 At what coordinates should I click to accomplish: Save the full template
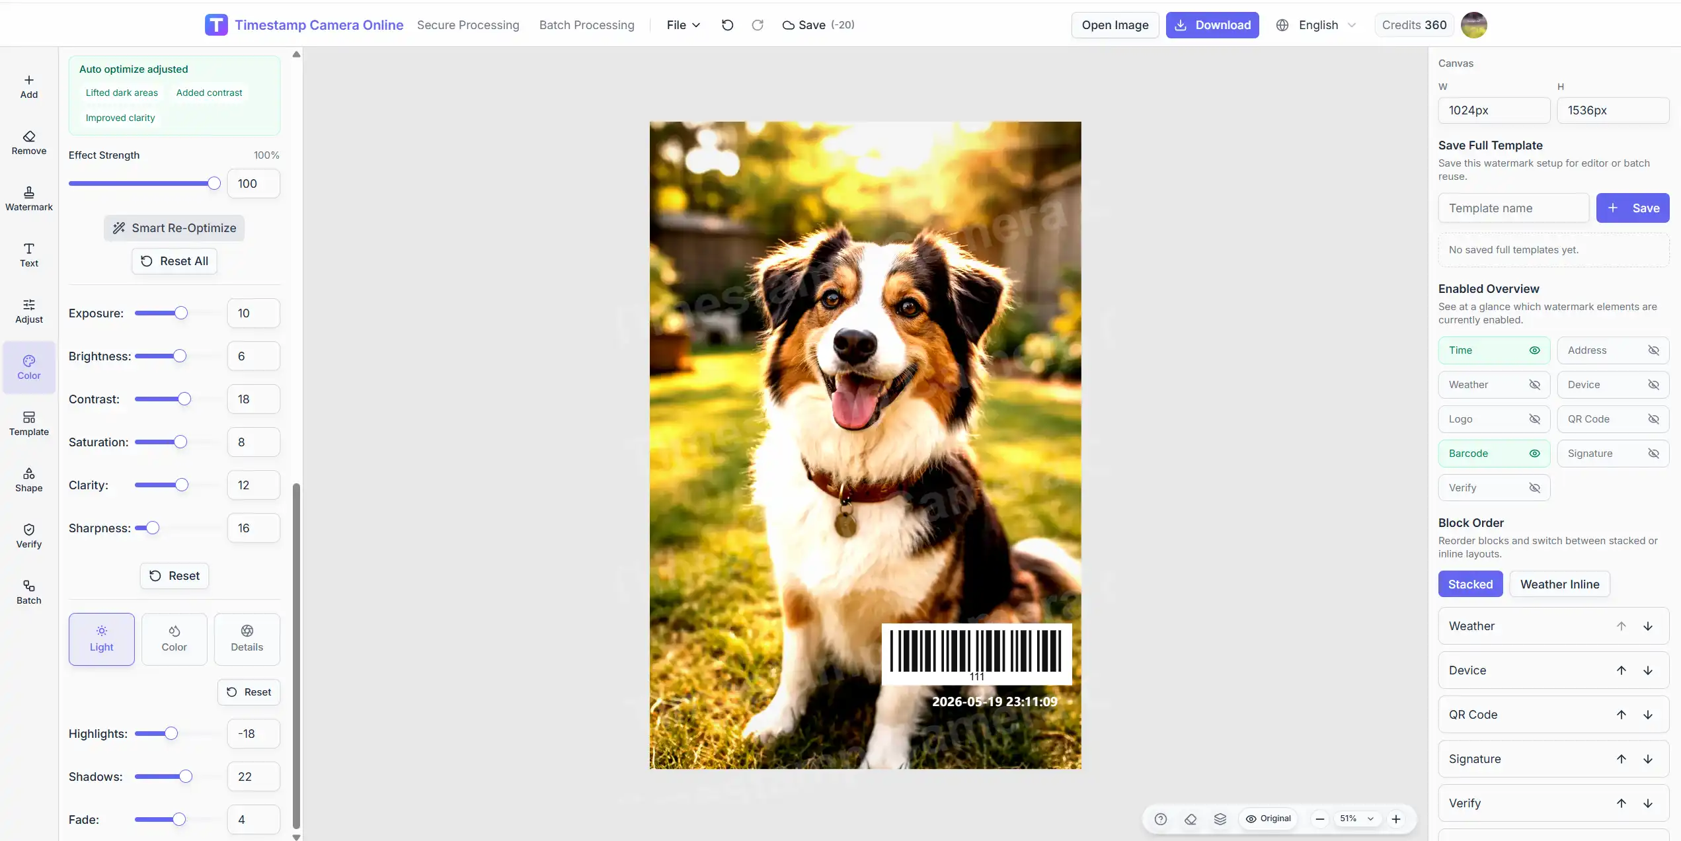coord(1633,208)
